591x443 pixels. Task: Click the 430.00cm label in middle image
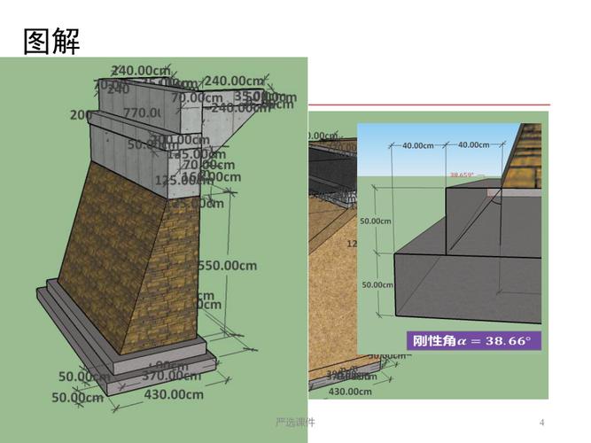[349, 391]
